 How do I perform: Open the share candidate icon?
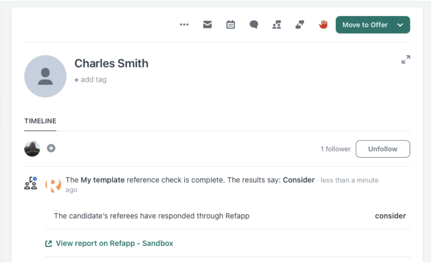[276, 24]
